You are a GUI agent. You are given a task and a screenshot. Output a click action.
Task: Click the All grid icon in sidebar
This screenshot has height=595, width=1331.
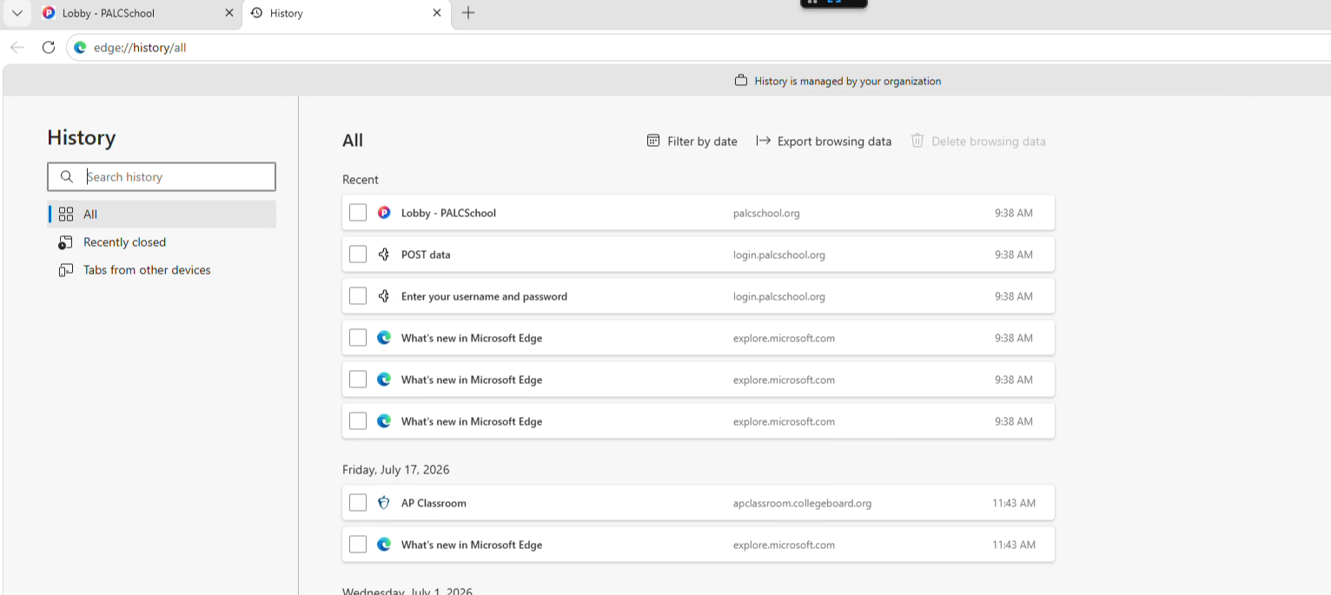pyautogui.click(x=66, y=215)
